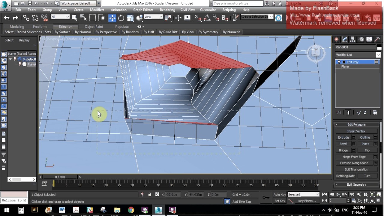Toggle Pin Stack below the modifier list
The height and width of the screenshot is (216, 384).
click(339, 112)
